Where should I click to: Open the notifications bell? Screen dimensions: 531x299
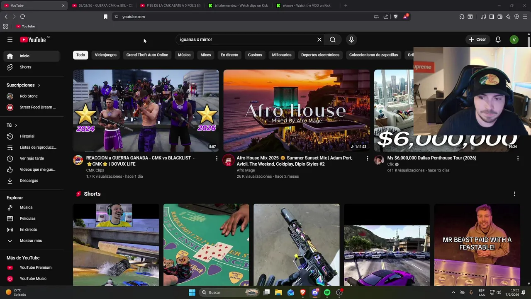click(x=498, y=39)
